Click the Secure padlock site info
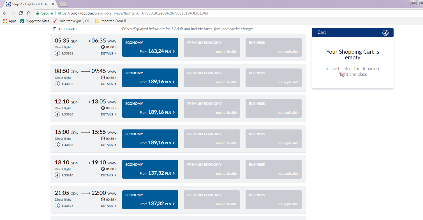Viewport: 423px width, 220px height. pos(45,13)
